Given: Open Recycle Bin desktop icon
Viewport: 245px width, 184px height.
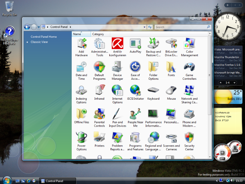Looking at the screenshot, I should 9,9.
